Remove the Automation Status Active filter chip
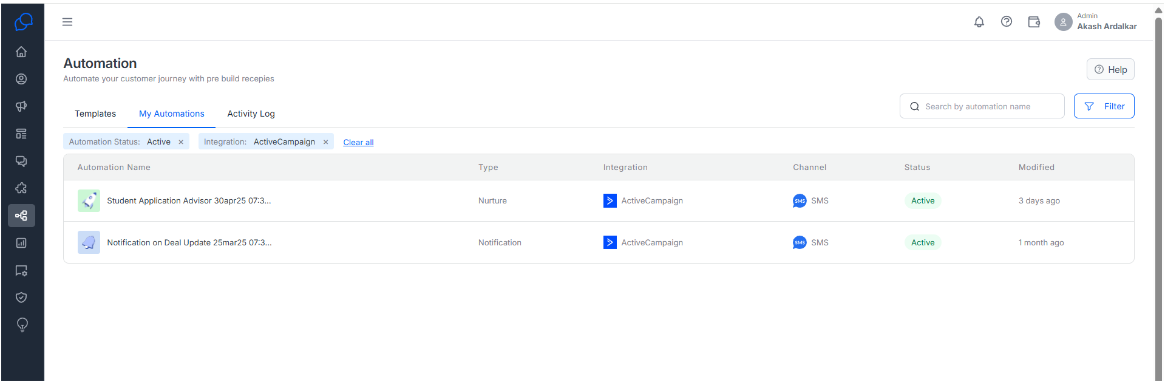 pos(181,142)
